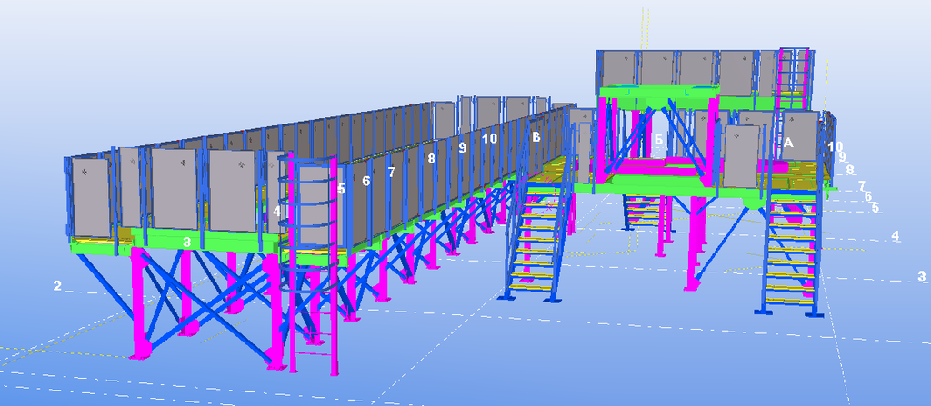Viewport: 931px width, 406px height.
Task: Click label 10 right of axis А
Action: click(x=836, y=145)
